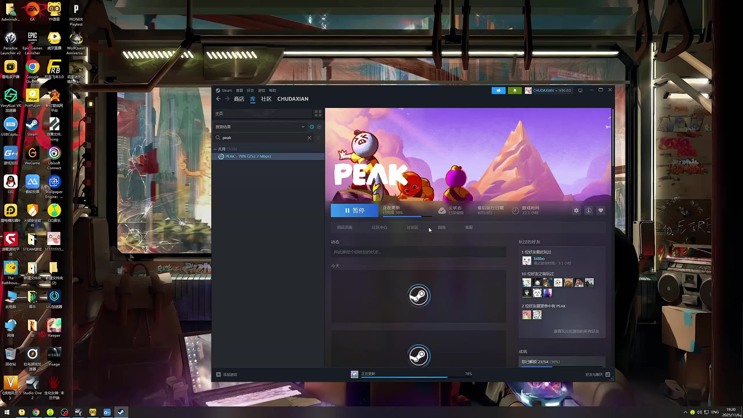Switch to grid view icon beside 主页
The height and width of the screenshot is (418, 743).
pos(318,113)
